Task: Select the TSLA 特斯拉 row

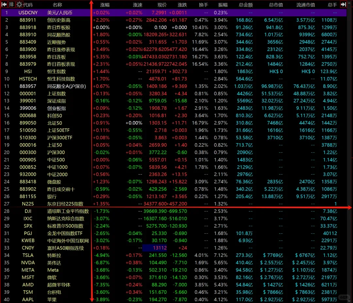Action: click(174, 255)
